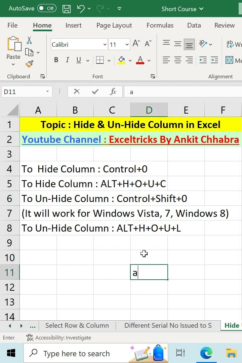Open the Page Layout tab
Screen dimensions: 242x363
[x=114, y=25]
